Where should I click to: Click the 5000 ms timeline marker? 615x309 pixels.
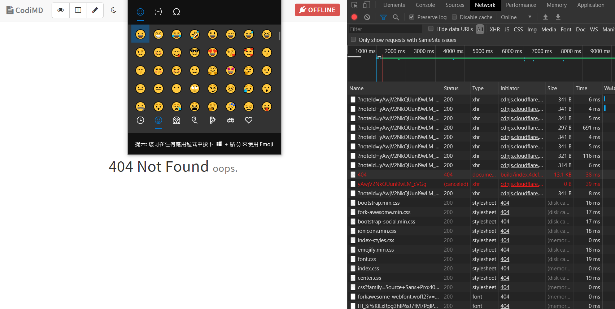[x=482, y=51]
